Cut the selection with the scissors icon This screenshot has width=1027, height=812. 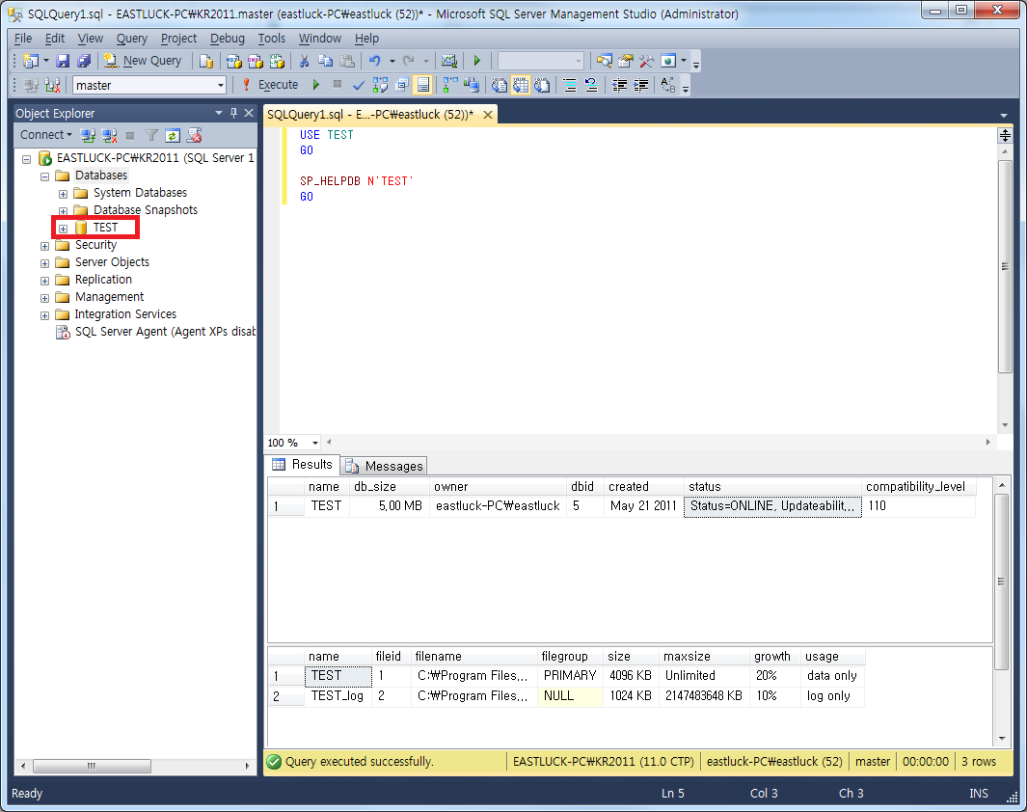point(304,61)
